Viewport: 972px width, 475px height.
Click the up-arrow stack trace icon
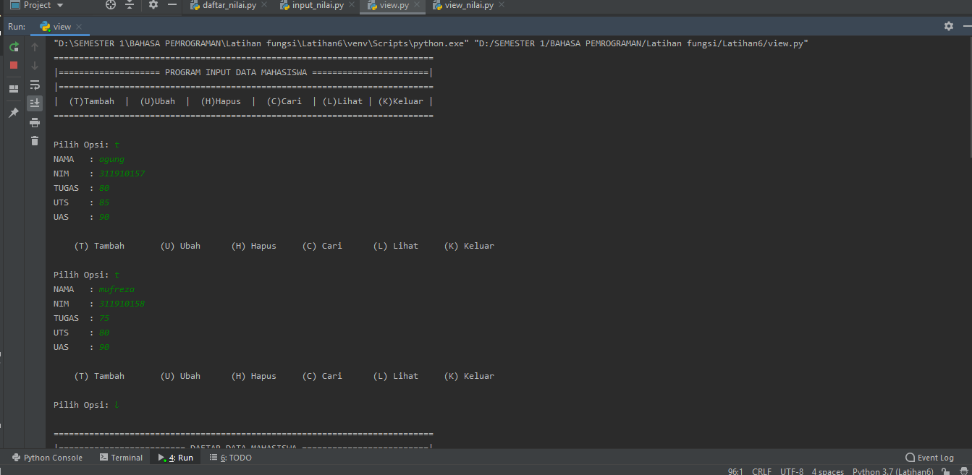[x=35, y=47]
